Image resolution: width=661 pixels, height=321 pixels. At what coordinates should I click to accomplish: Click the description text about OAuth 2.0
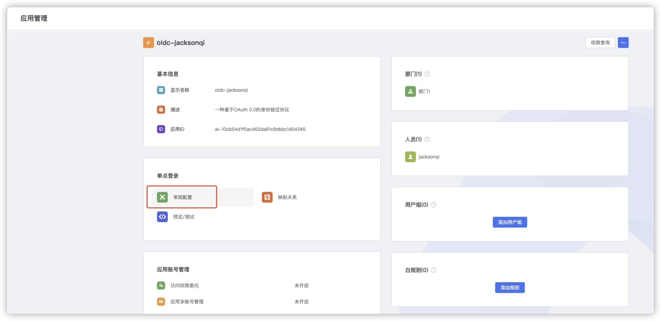(252, 109)
